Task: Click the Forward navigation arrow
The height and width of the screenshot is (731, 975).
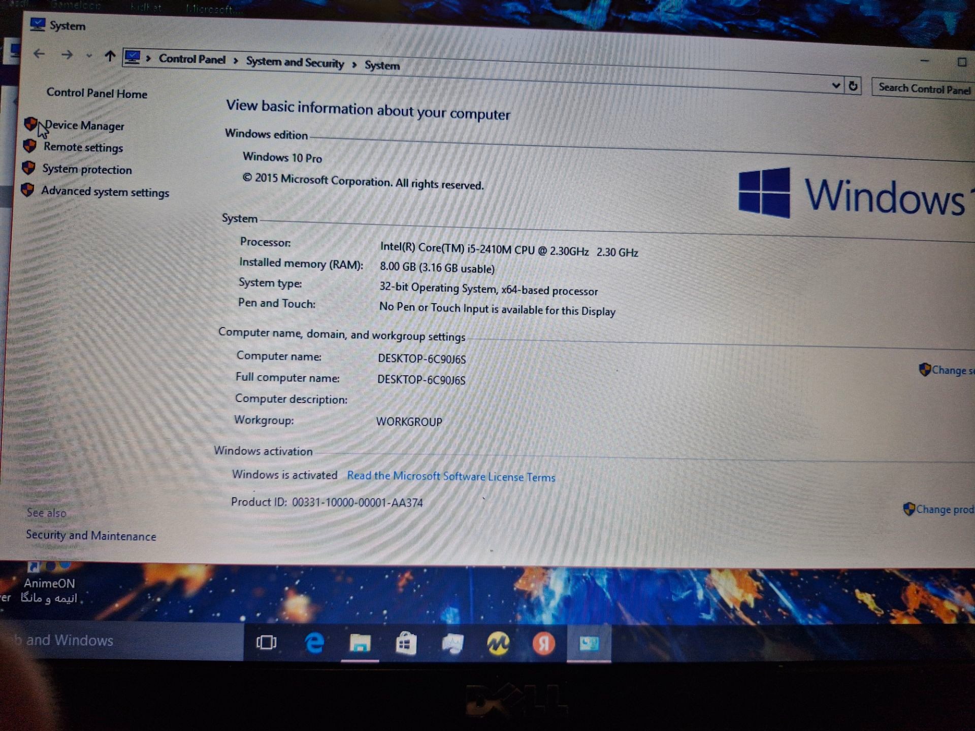Action: tap(67, 54)
